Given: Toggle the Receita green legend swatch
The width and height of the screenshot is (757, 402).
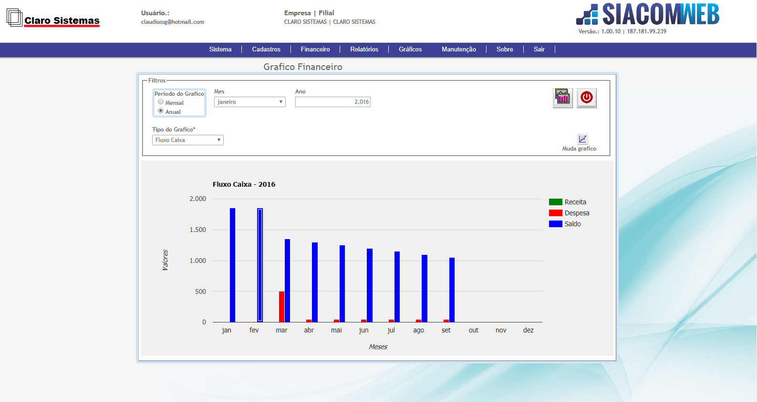Looking at the screenshot, I should pyautogui.click(x=556, y=202).
